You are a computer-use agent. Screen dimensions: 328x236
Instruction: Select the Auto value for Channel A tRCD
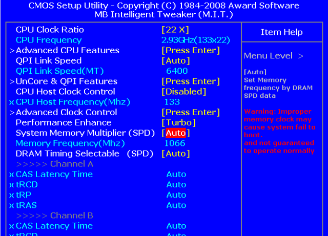[x=176, y=185]
